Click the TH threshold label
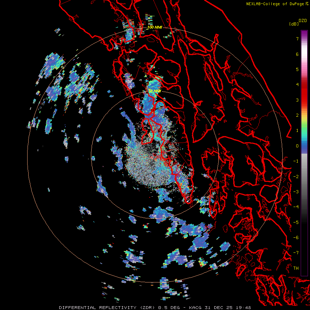This screenshot has width=310, height=310. click(x=296, y=268)
